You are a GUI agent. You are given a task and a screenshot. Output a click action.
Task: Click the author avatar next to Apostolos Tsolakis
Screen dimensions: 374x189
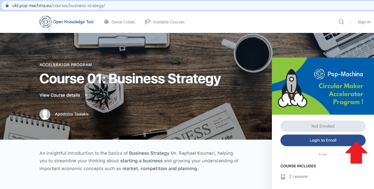(45, 114)
